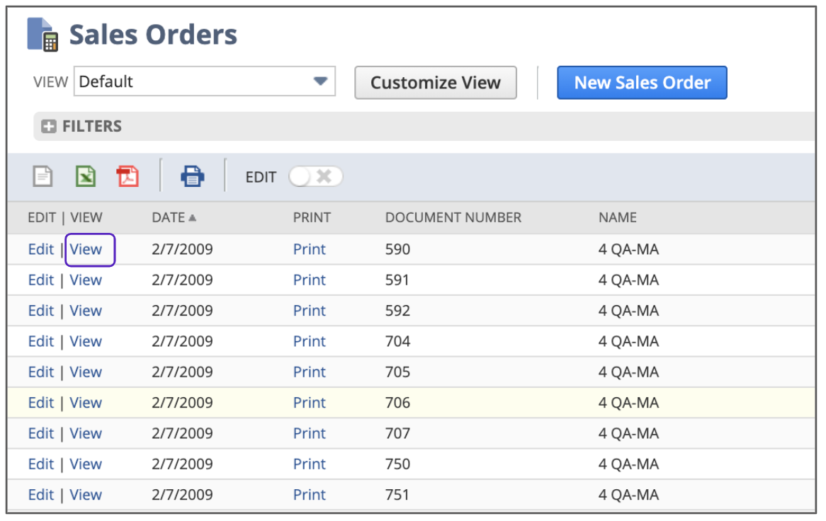Click the plus icon beside Filters
The width and height of the screenshot is (826, 521).
48,127
